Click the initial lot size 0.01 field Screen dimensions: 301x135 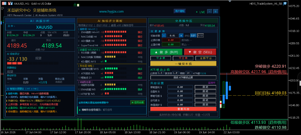(x=172, y=35)
